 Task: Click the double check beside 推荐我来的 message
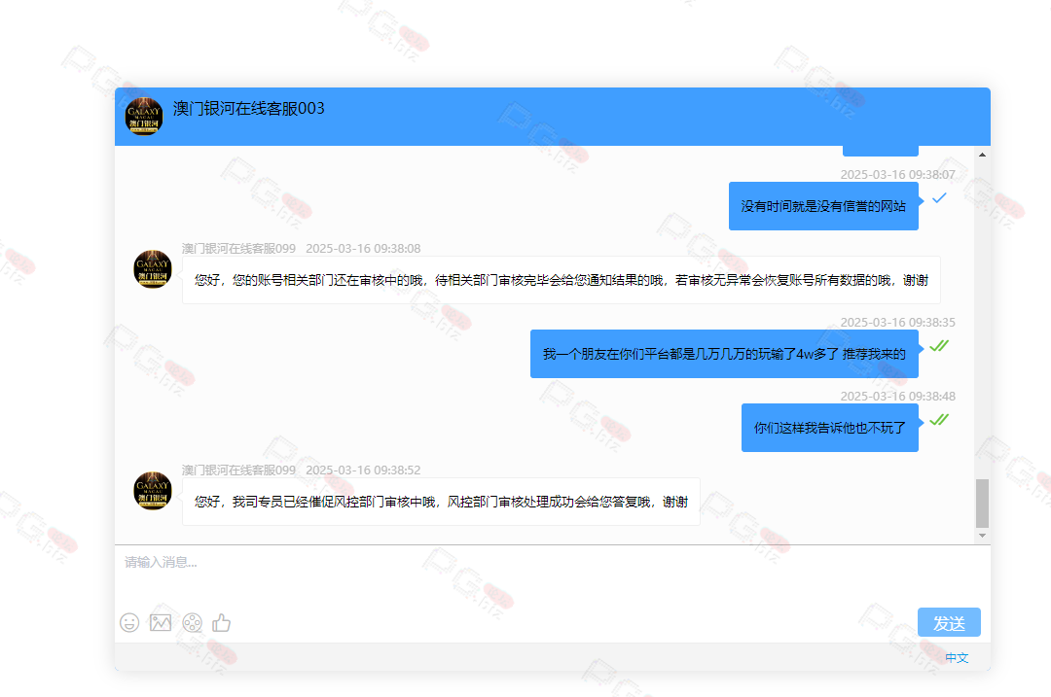(x=939, y=346)
